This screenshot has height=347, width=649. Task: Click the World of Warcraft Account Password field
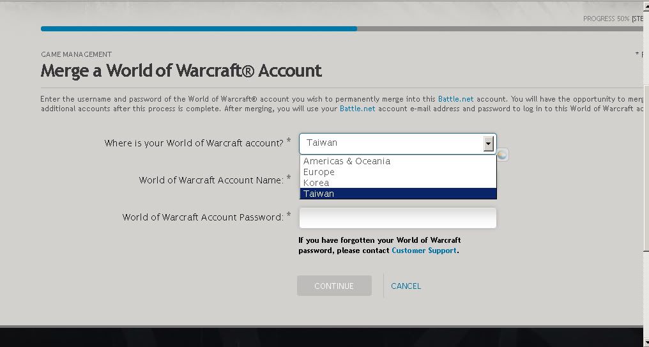coord(397,218)
